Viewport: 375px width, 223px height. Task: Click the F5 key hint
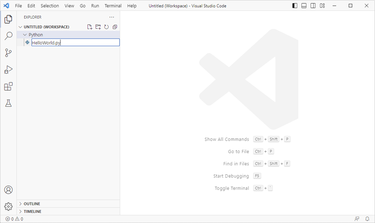[257, 176]
